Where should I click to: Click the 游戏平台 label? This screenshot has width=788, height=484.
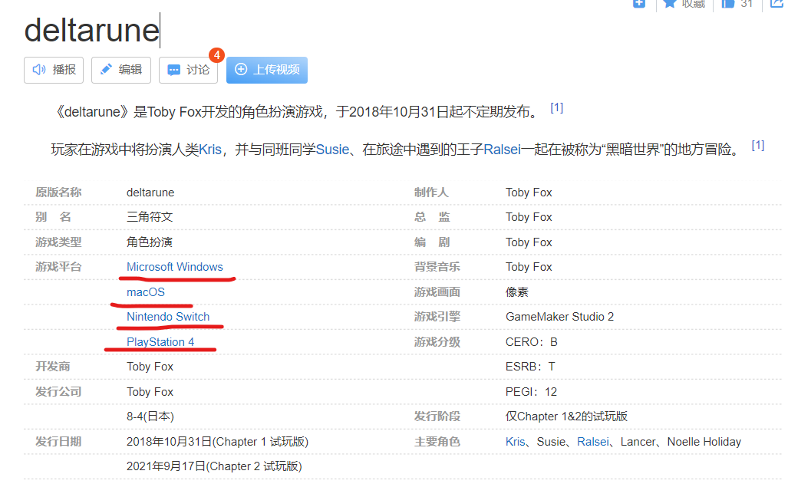(x=58, y=267)
